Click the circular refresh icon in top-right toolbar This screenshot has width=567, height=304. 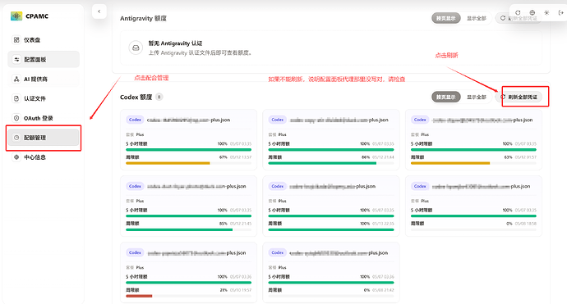(518, 12)
